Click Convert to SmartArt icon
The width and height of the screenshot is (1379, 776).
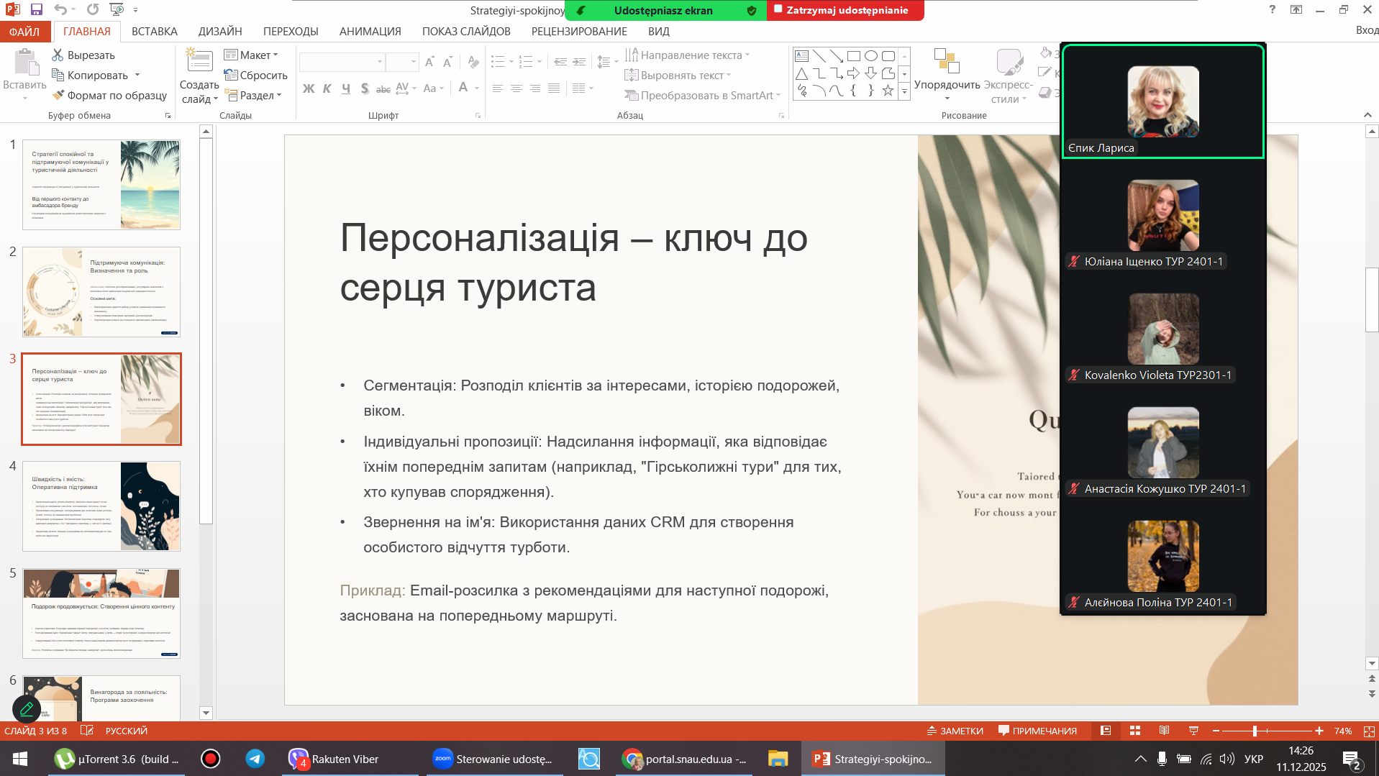click(x=631, y=96)
